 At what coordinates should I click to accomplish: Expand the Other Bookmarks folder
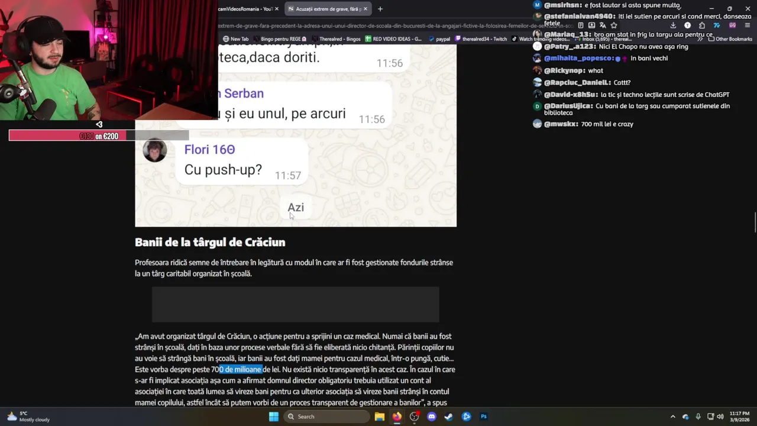(730, 39)
